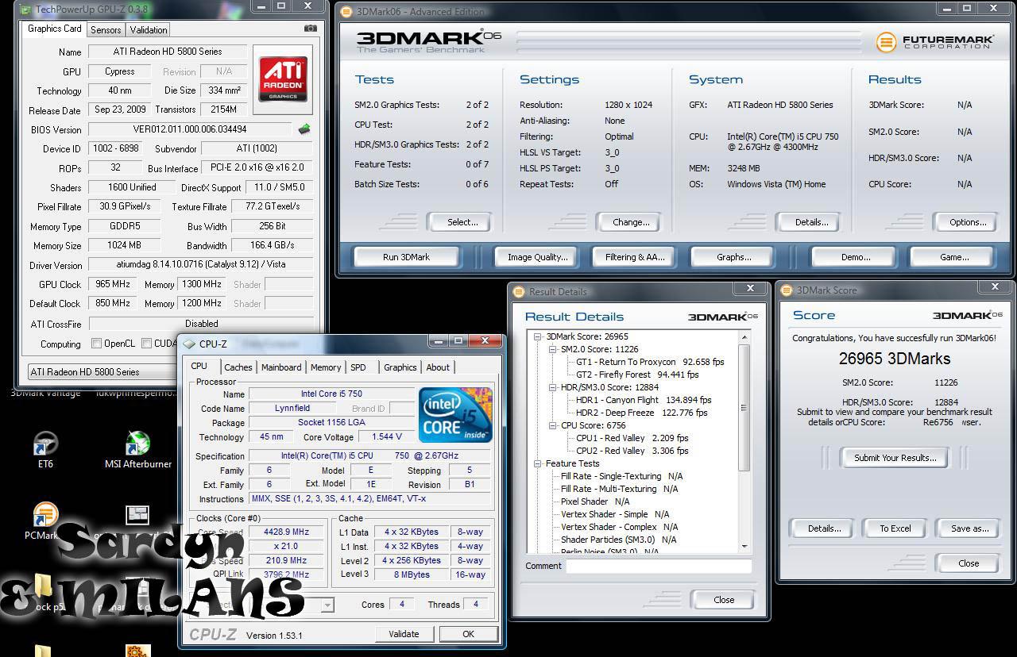
Task: Switch to the Mainboard tab in CPU-Z
Action: pyautogui.click(x=281, y=367)
